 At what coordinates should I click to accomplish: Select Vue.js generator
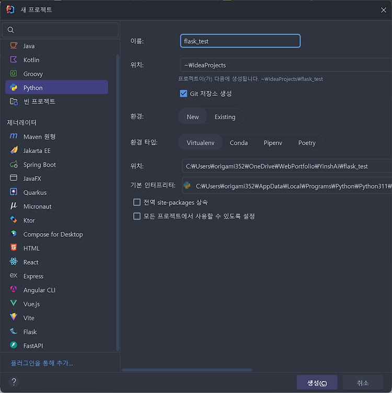click(56, 304)
